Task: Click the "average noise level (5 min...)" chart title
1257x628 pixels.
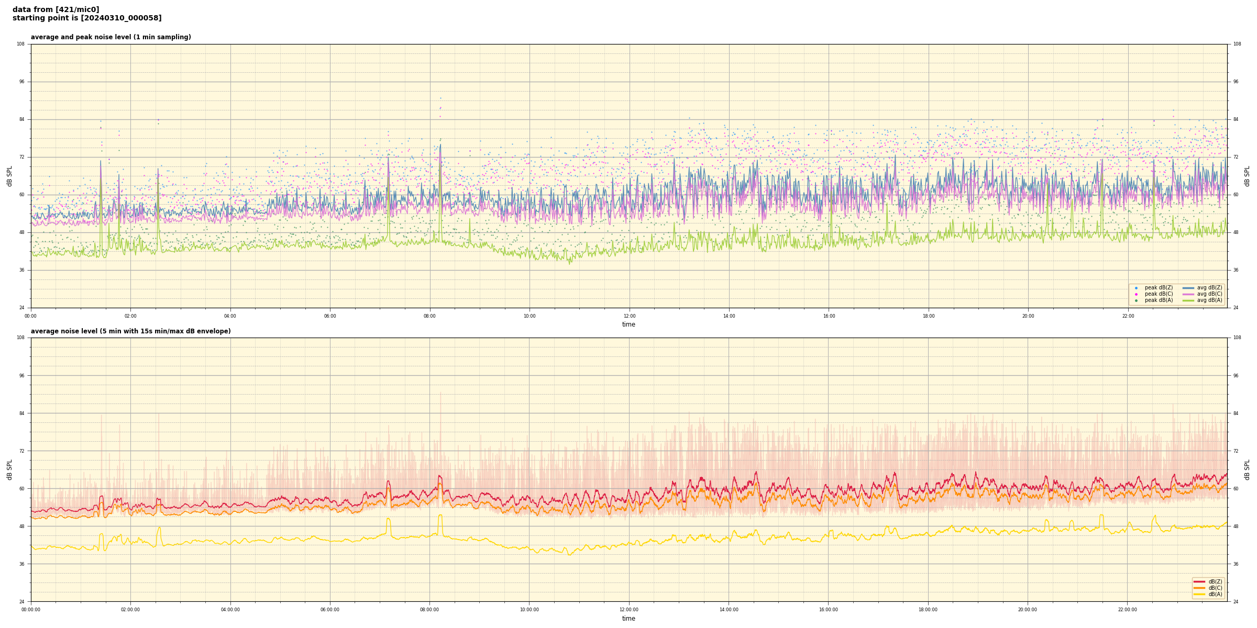Action: pos(130,331)
